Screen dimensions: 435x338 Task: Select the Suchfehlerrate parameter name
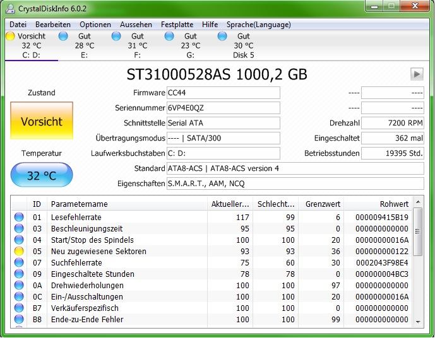(76, 262)
